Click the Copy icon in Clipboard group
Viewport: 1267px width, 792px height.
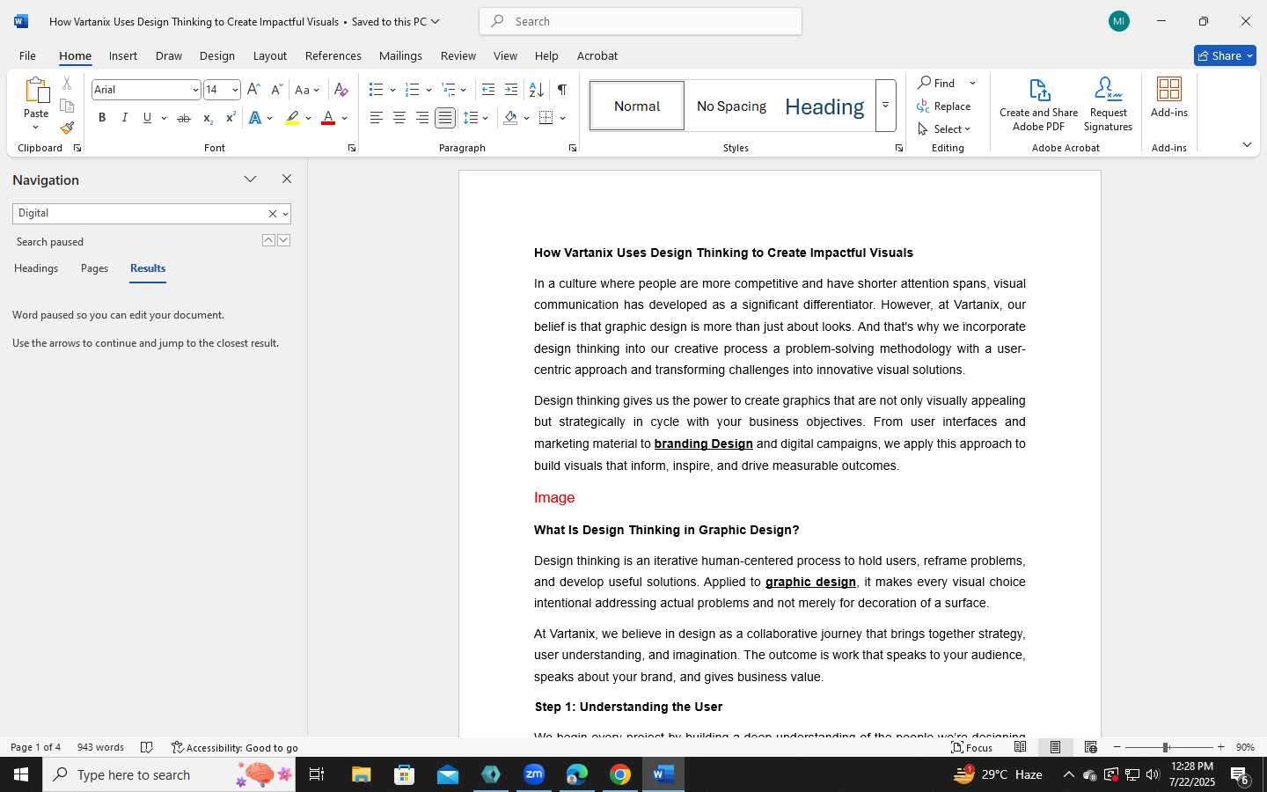[67, 106]
